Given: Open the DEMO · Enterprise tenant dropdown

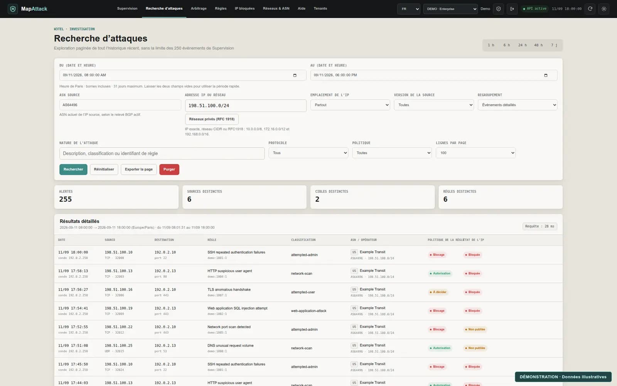Looking at the screenshot, I should pos(450,9).
